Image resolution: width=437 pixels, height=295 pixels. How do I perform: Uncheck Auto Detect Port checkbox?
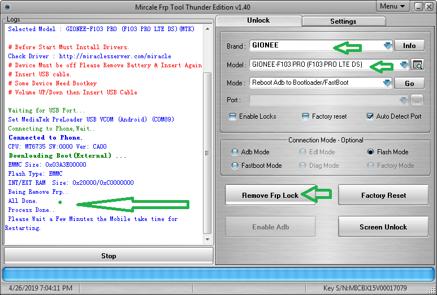370,116
